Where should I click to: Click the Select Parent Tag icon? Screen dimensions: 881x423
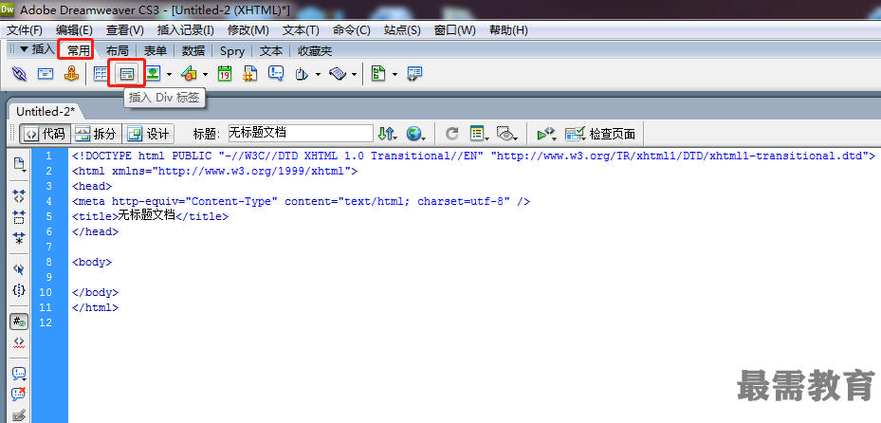[x=19, y=269]
